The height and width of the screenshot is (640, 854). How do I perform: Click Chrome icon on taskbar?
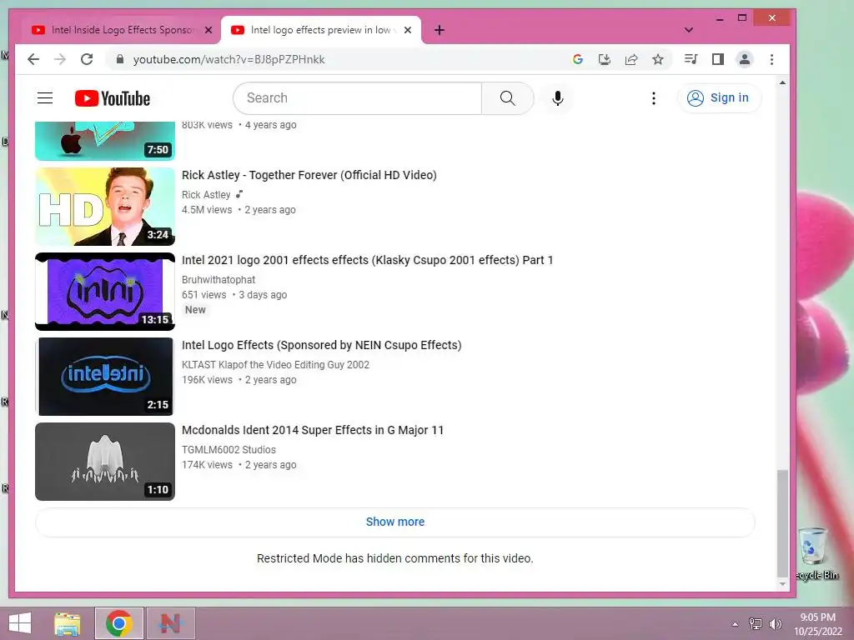click(119, 623)
